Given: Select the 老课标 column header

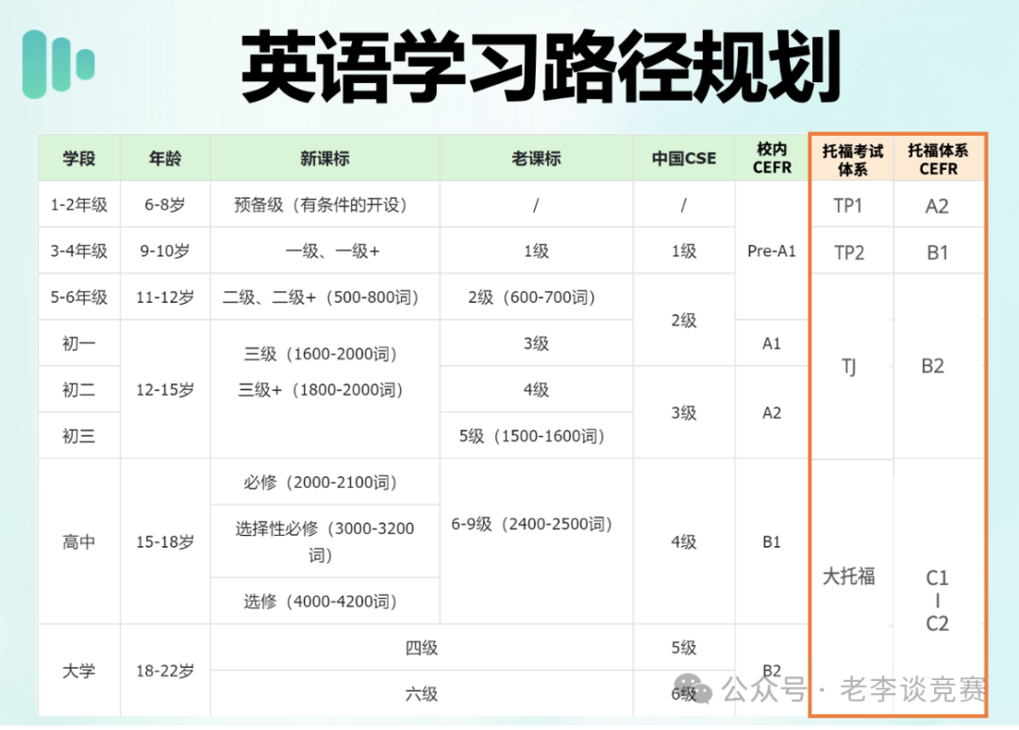Looking at the screenshot, I should pos(536,158).
